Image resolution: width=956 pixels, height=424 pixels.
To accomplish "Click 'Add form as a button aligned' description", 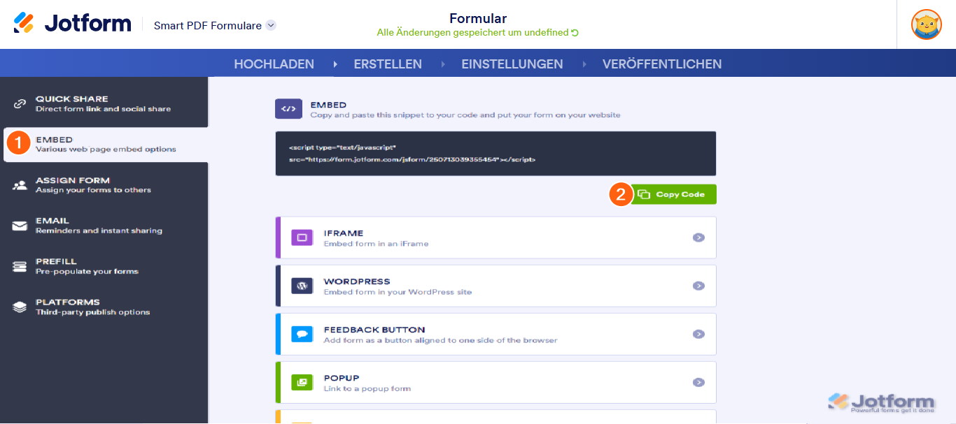I will pos(440,340).
